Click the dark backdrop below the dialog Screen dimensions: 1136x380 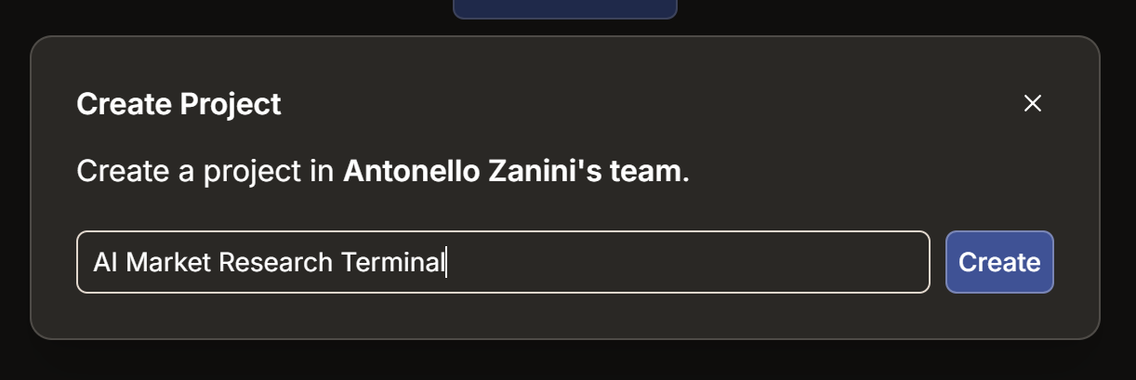click(x=567, y=362)
